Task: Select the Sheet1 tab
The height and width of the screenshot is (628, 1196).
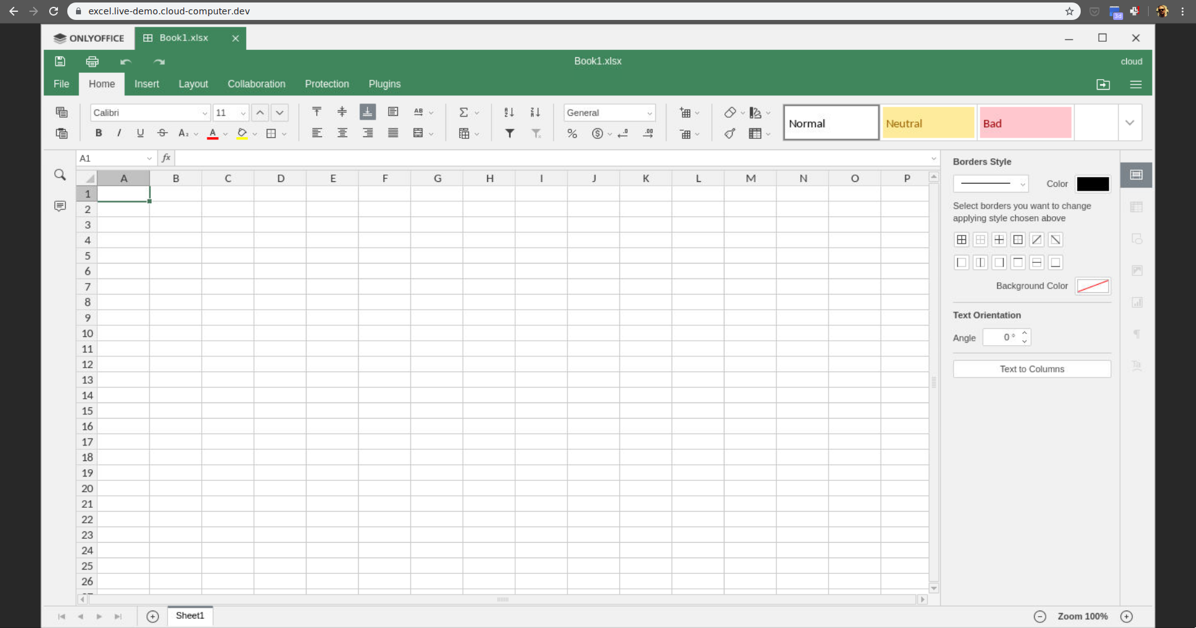Action: tap(190, 616)
